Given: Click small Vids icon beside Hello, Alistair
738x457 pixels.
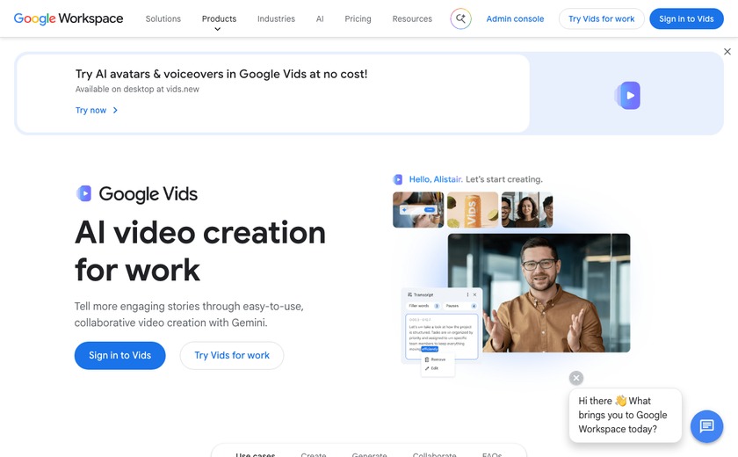Looking at the screenshot, I should pos(398,179).
